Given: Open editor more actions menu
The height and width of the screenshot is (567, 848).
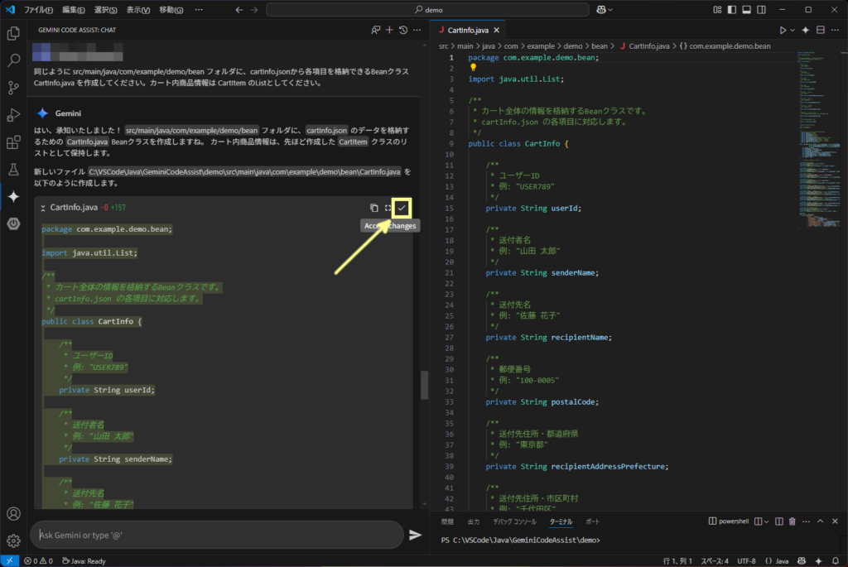Looking at the screenshot, I should coord(835,31).
